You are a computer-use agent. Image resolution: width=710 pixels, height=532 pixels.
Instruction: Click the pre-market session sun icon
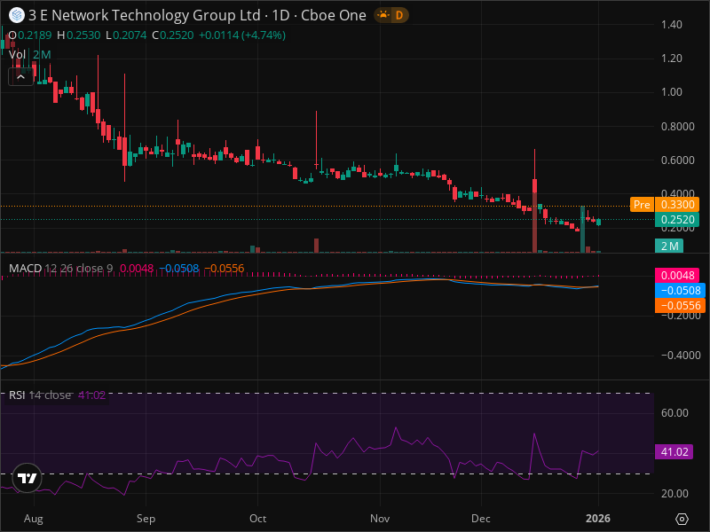click(x=383, y=15)
